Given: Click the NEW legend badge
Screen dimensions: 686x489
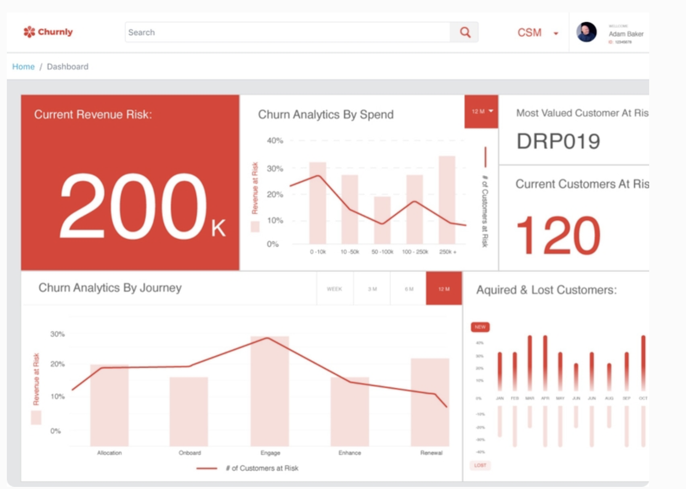Looking at the screenshot, I should (480, 327).
